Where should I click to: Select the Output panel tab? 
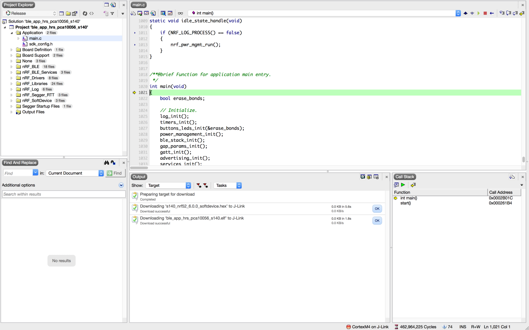pos(139,177)
